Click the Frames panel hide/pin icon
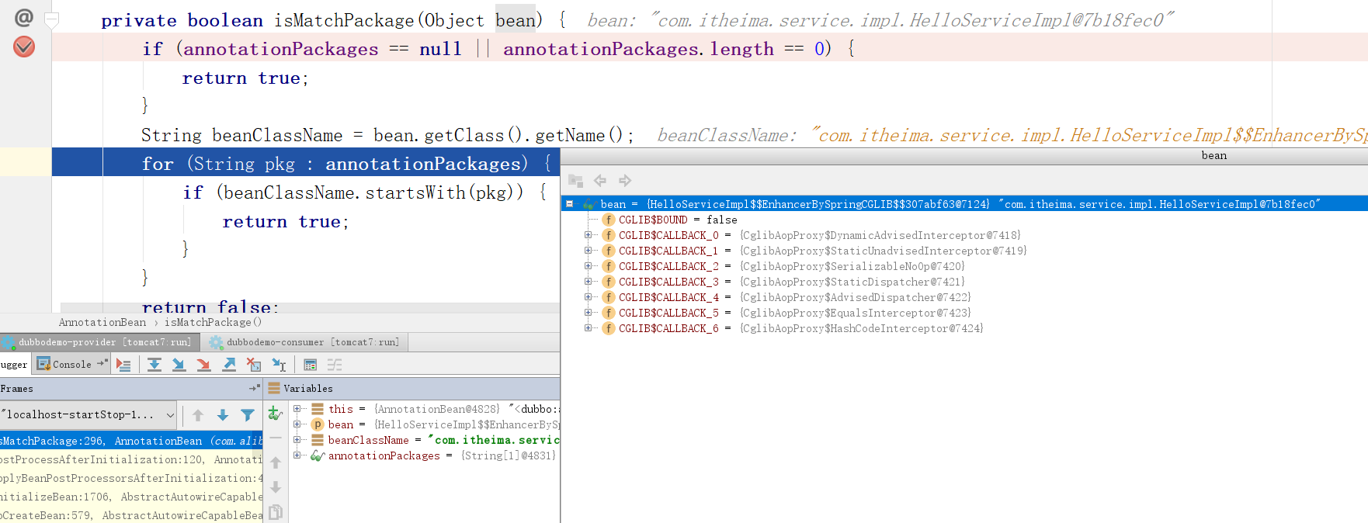The height and width of the screenshot is (523, 1368). [x=254, y=388]
